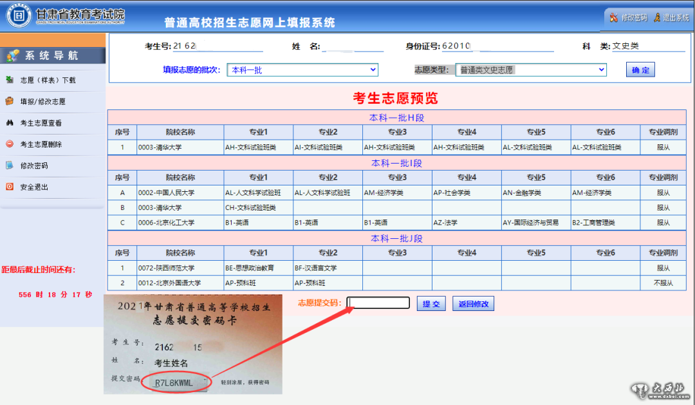Click the 返回修改 button
Screen dimensions: 695x405
point(474,304)
